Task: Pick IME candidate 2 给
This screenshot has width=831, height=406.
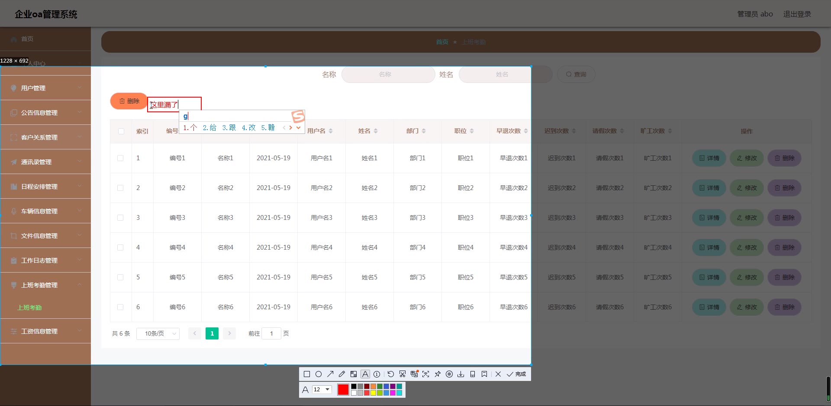Action: click(x=209, y=128)
